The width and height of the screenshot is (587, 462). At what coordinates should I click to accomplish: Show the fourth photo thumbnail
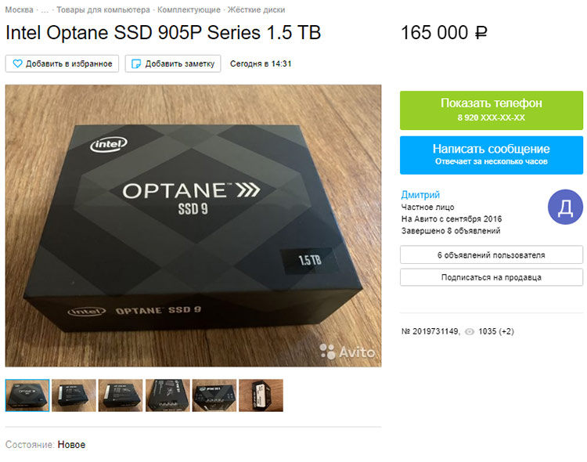coord(167,395)
